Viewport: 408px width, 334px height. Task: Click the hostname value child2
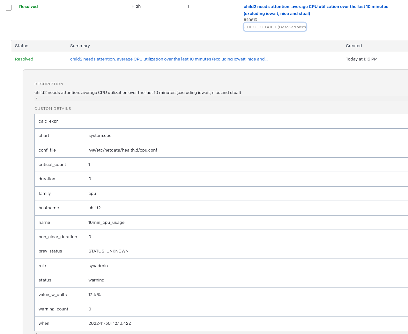click(x=94, y=208)
